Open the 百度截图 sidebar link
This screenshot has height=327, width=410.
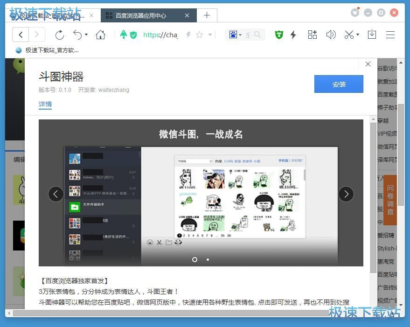(387, 94)
